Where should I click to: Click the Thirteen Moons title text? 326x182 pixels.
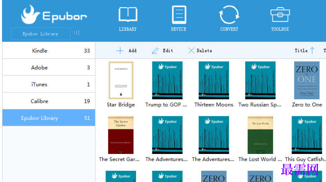tap(214, 105)
